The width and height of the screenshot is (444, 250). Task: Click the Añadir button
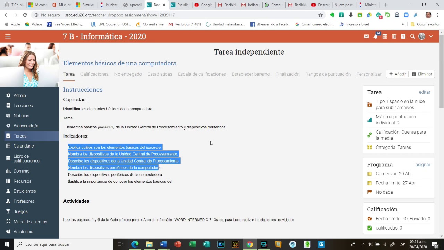(x=398, y=74)
